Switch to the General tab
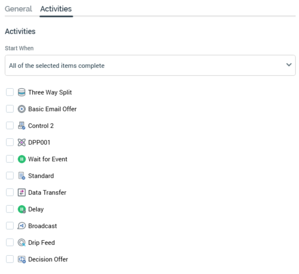 click(18, 9)
